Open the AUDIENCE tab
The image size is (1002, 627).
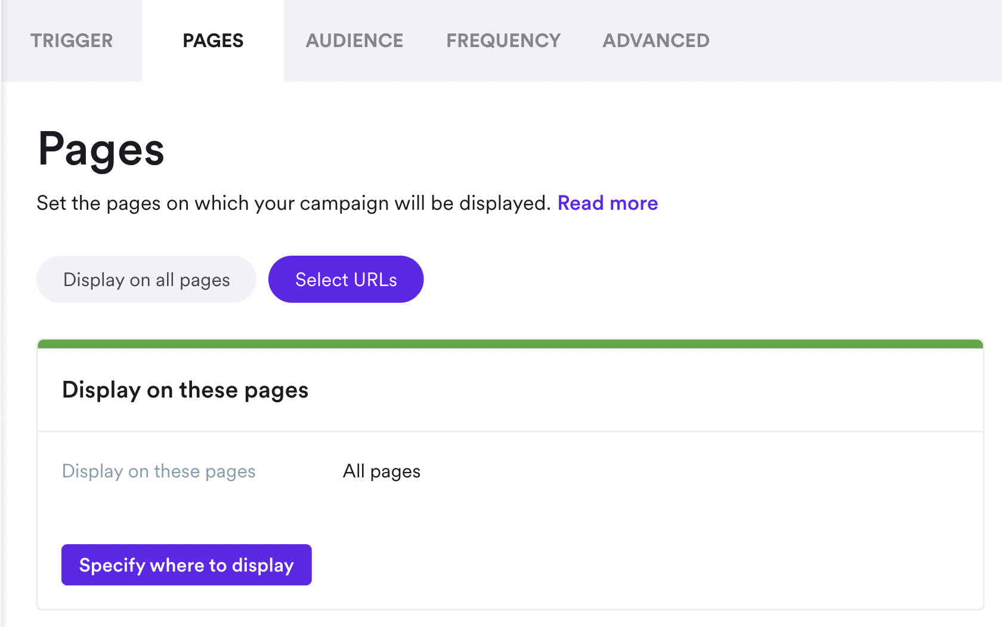(354, 41)
